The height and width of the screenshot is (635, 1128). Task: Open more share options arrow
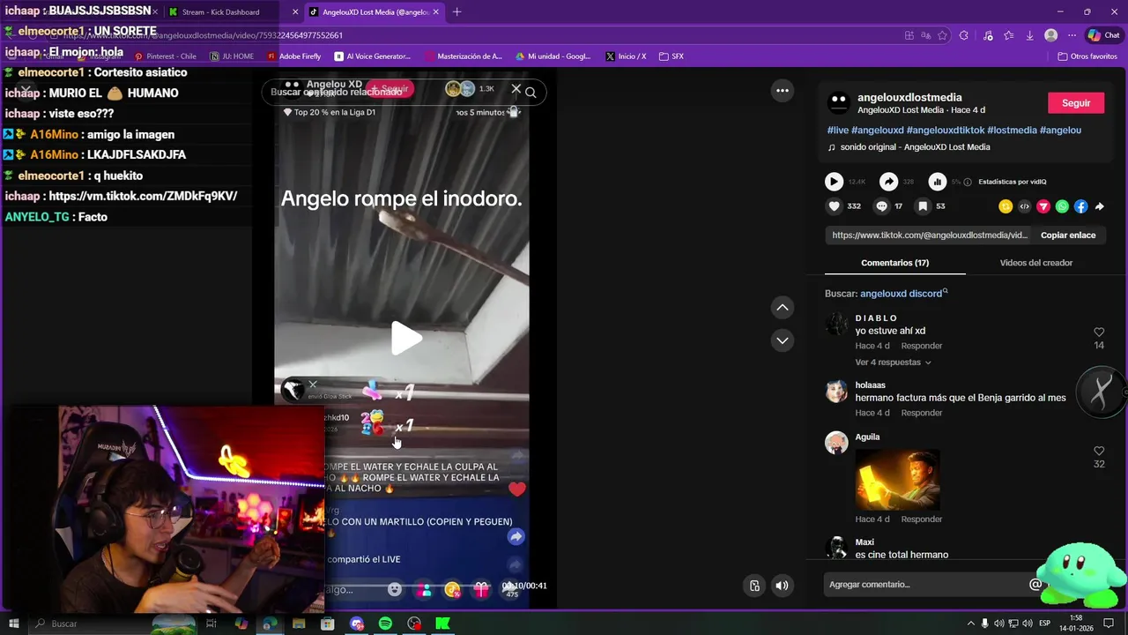(x=1100, y=206)
